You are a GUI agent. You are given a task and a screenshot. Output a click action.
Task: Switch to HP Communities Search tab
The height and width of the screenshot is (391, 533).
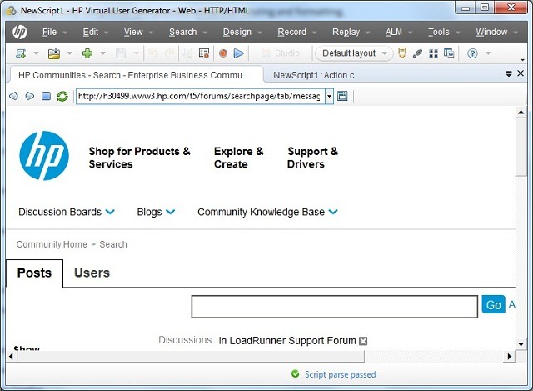point(135,75)
